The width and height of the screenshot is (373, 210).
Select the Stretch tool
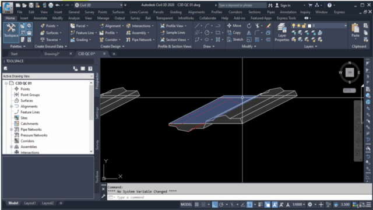tap(235, 40)
